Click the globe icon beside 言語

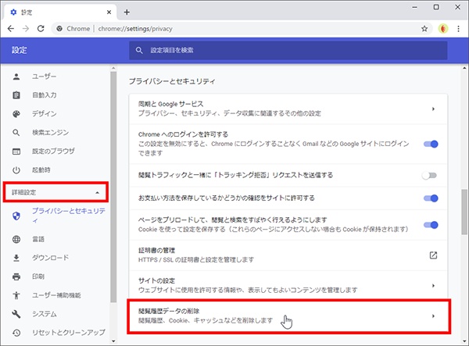(x=16, y=239)
